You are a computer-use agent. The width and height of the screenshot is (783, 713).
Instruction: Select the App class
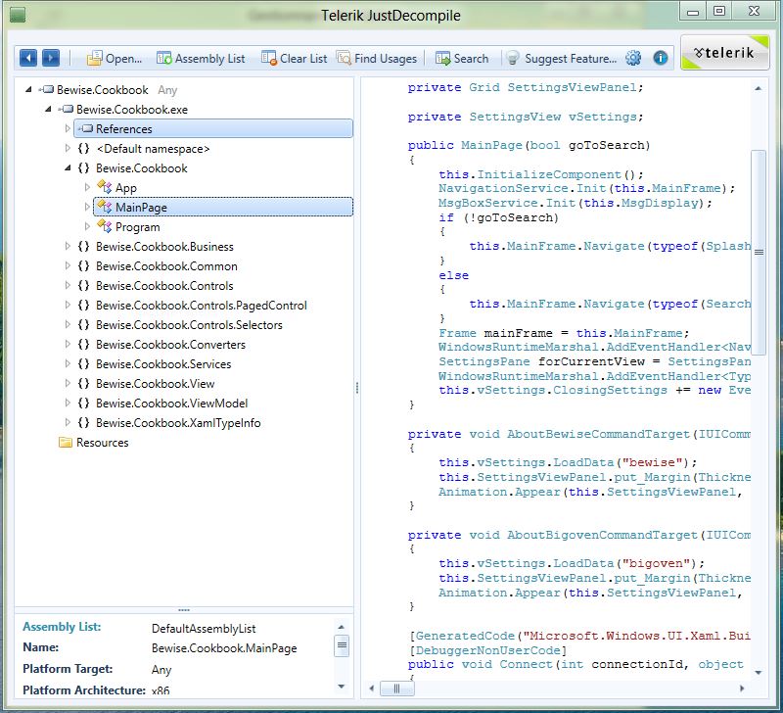126,188
